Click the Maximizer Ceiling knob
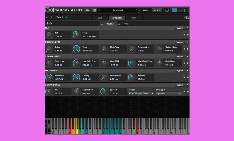 coord(76,77)
